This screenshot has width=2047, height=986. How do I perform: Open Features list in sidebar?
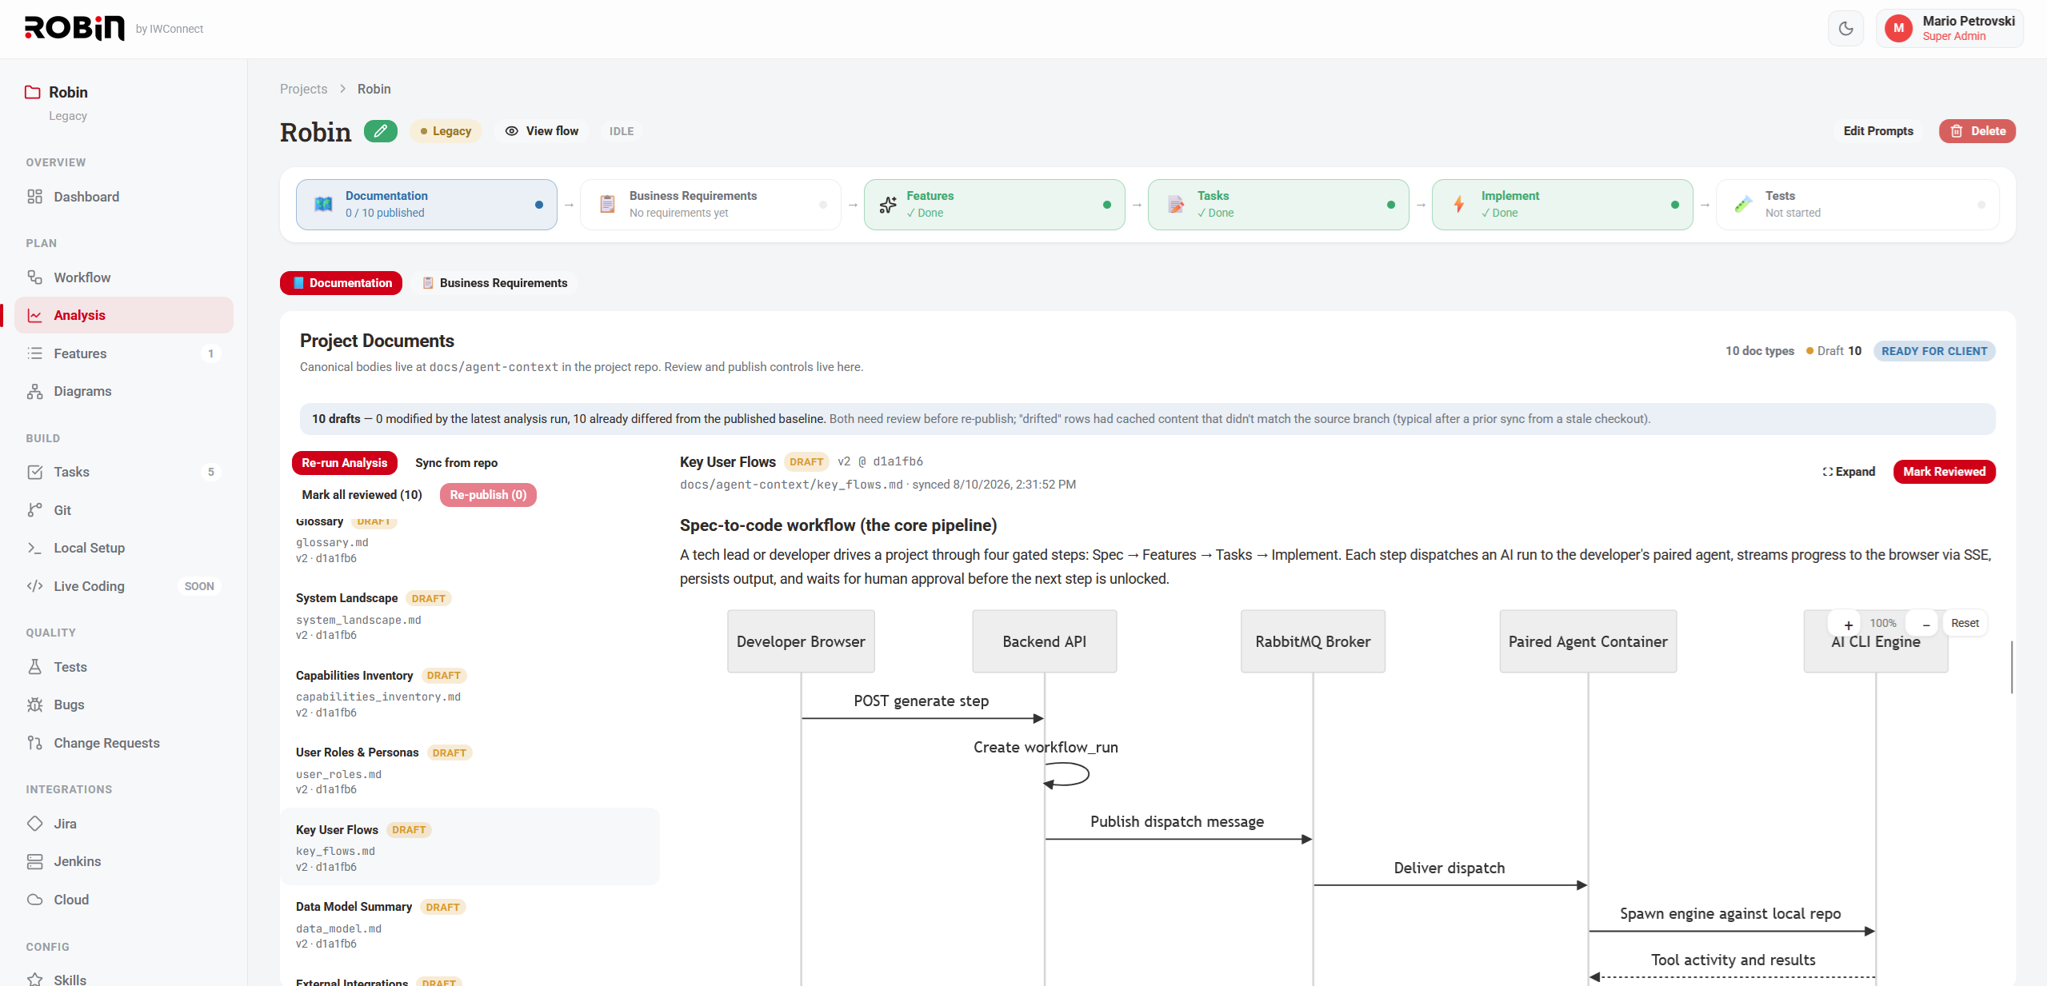124,353
